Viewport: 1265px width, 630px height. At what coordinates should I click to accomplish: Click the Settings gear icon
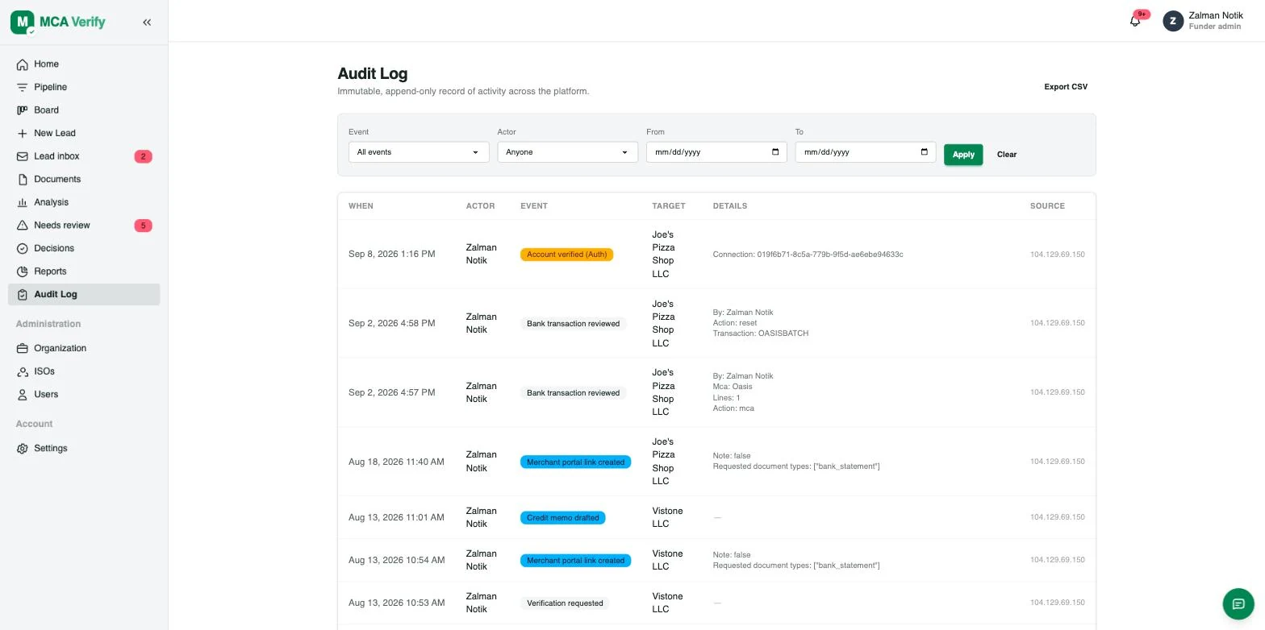(x=23, y=449)
